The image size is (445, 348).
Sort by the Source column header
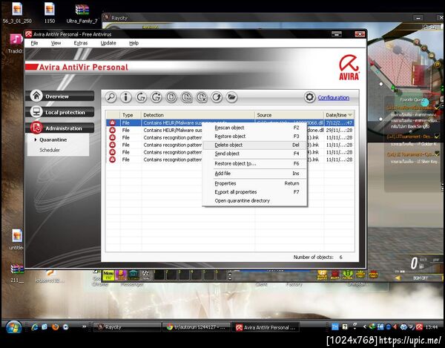[x=289, y=115]
